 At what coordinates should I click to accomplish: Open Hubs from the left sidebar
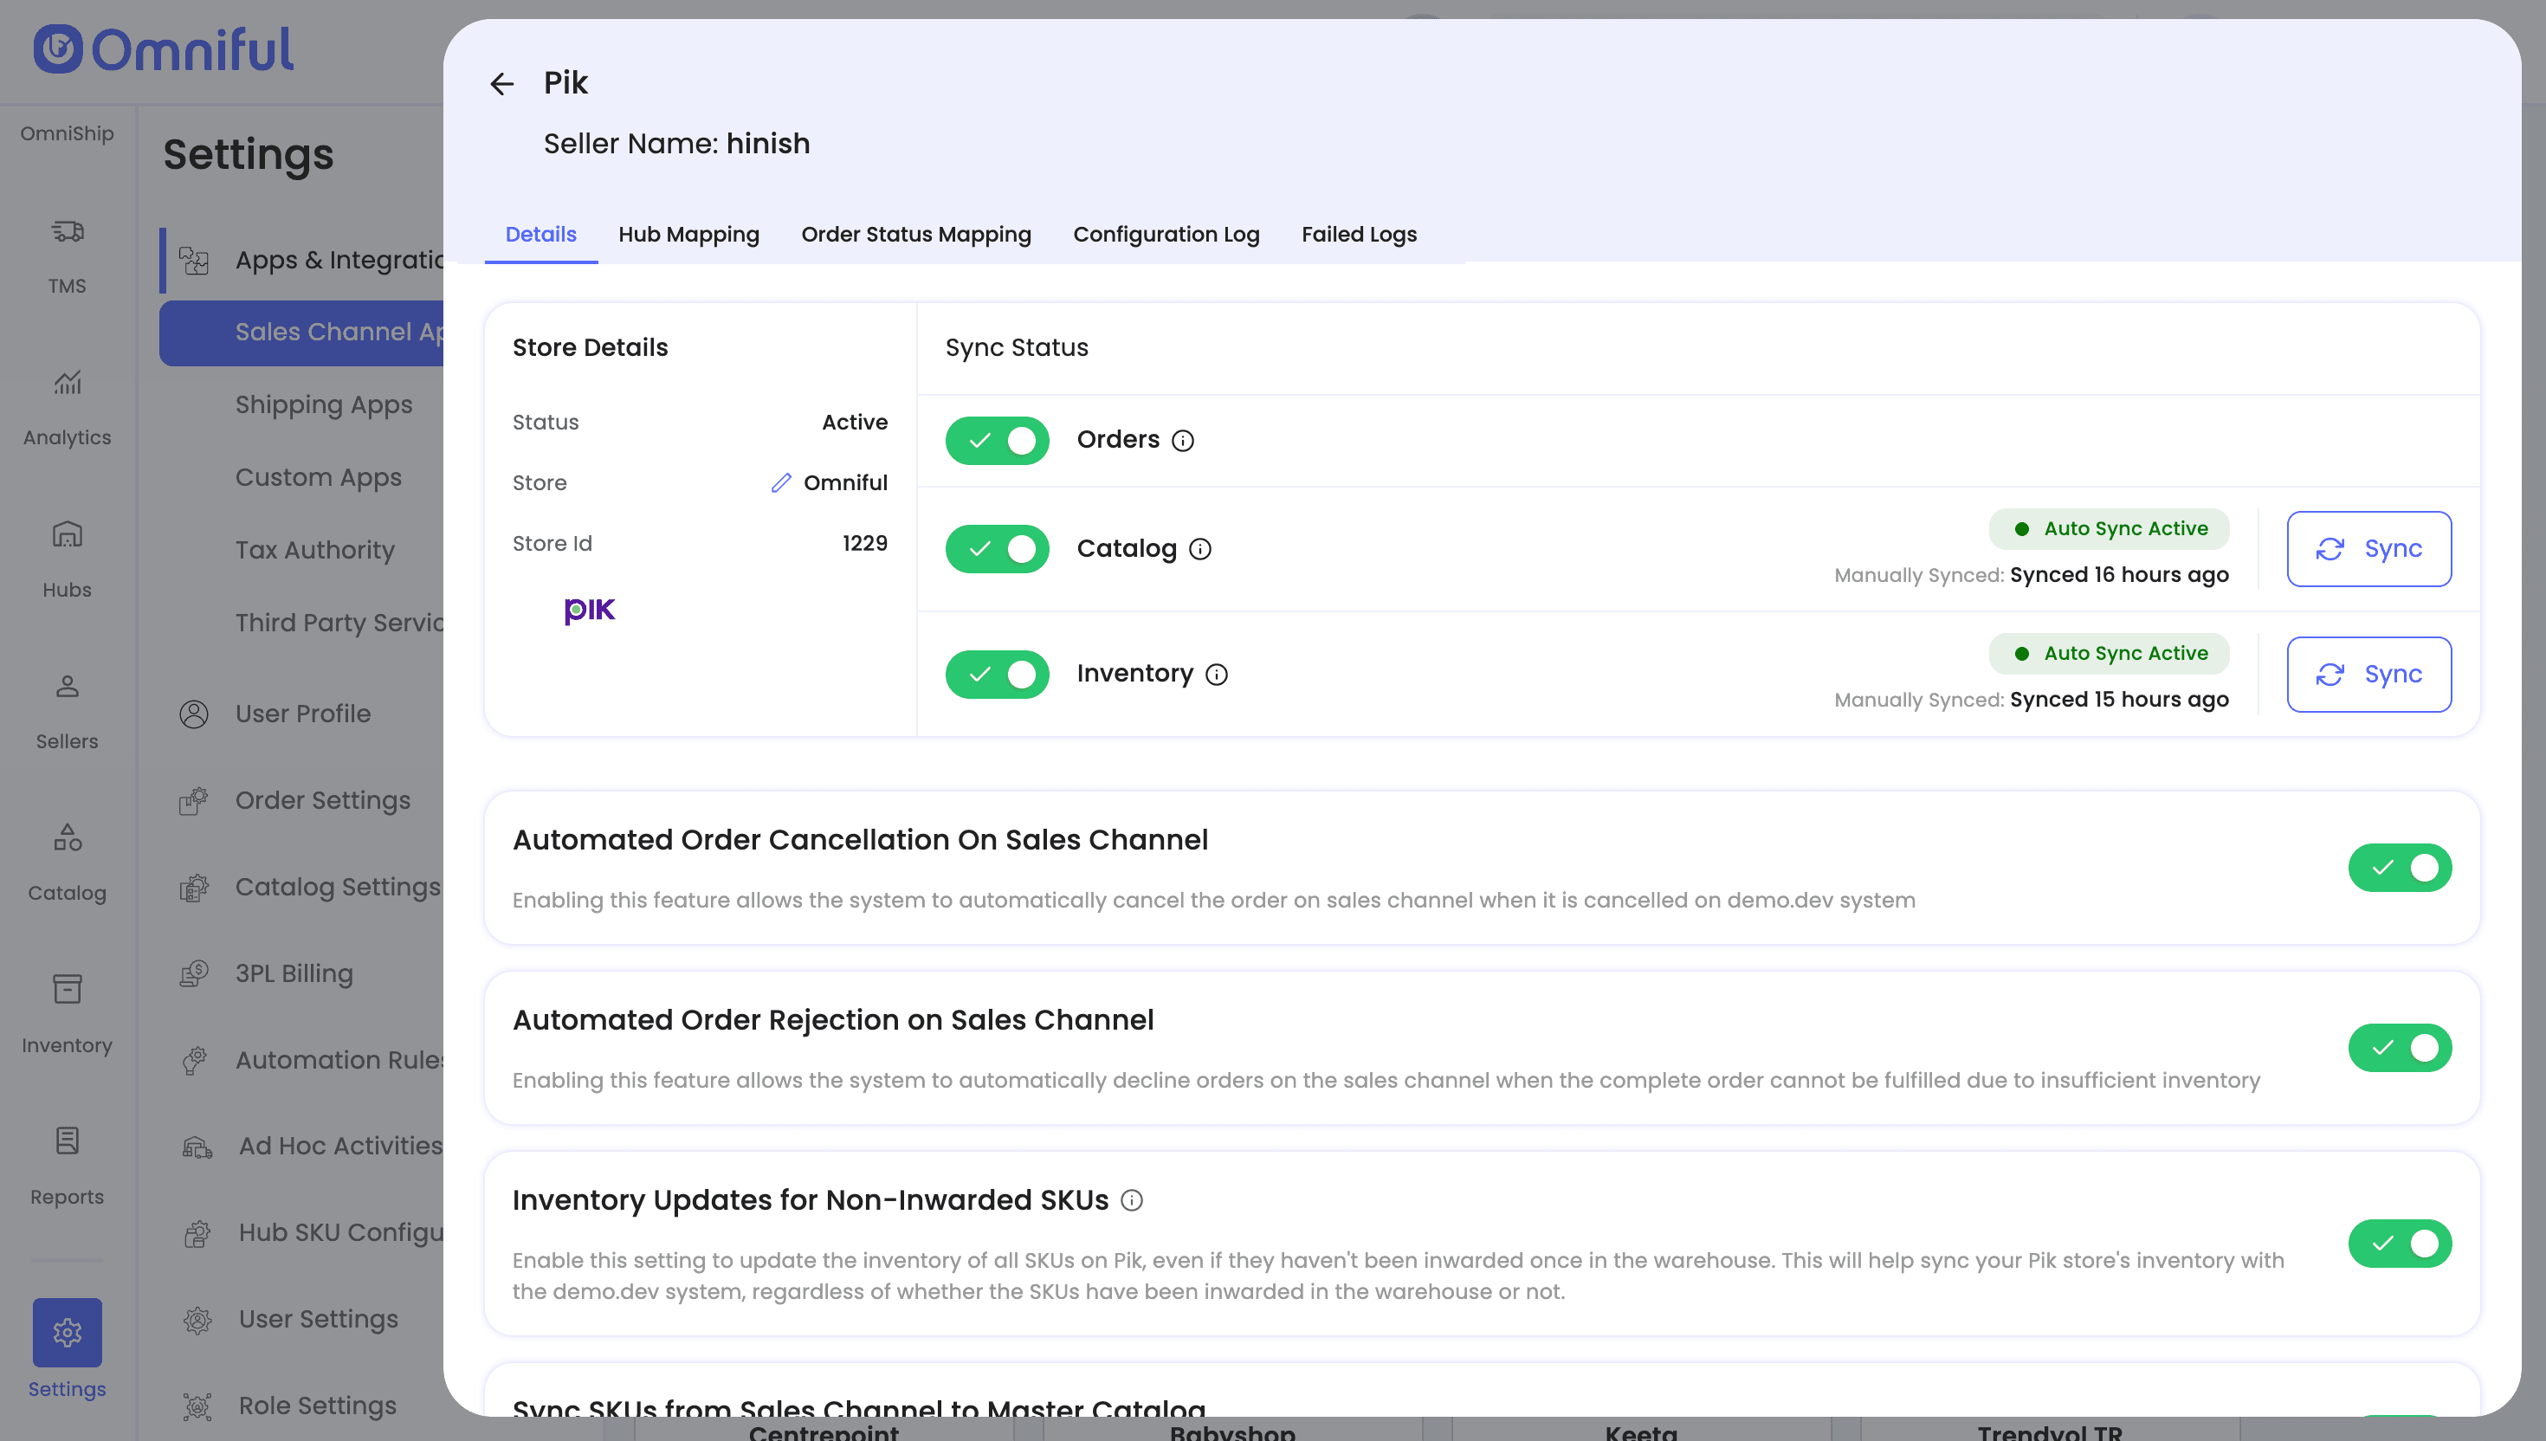coord(68,559)
